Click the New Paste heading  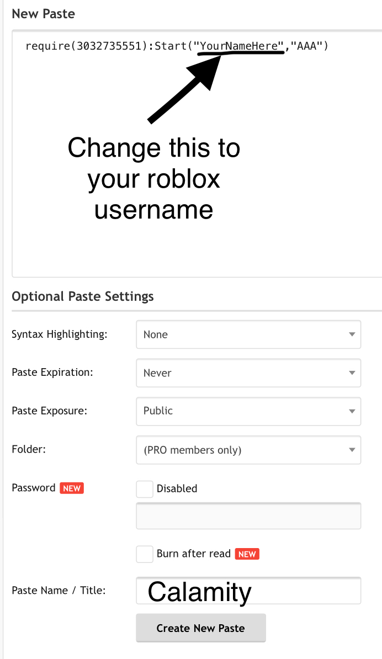(x=43, y=14)
